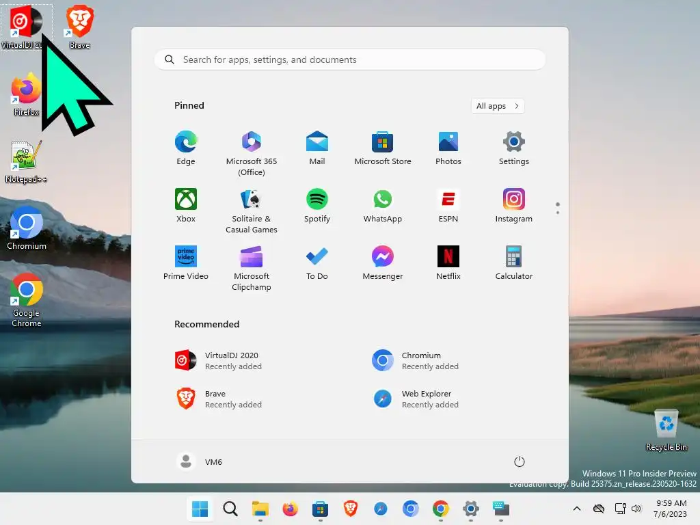Image resolution: width=700 pixels, height=525 pixels.
Task: Open Chromium from the taskbar
Action: [x=411, y=509]
